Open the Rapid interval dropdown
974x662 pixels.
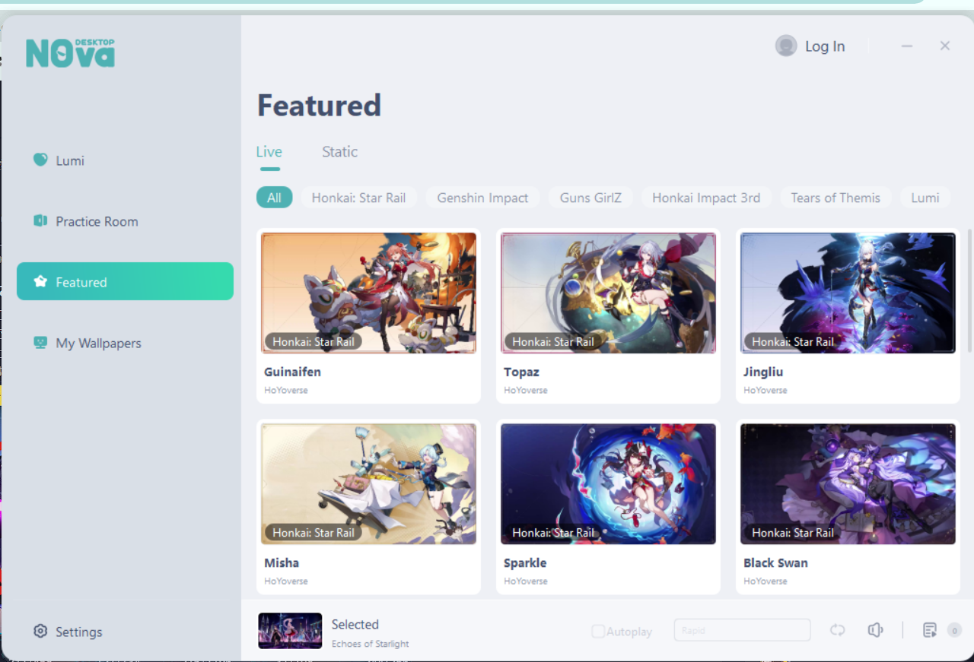742,630
